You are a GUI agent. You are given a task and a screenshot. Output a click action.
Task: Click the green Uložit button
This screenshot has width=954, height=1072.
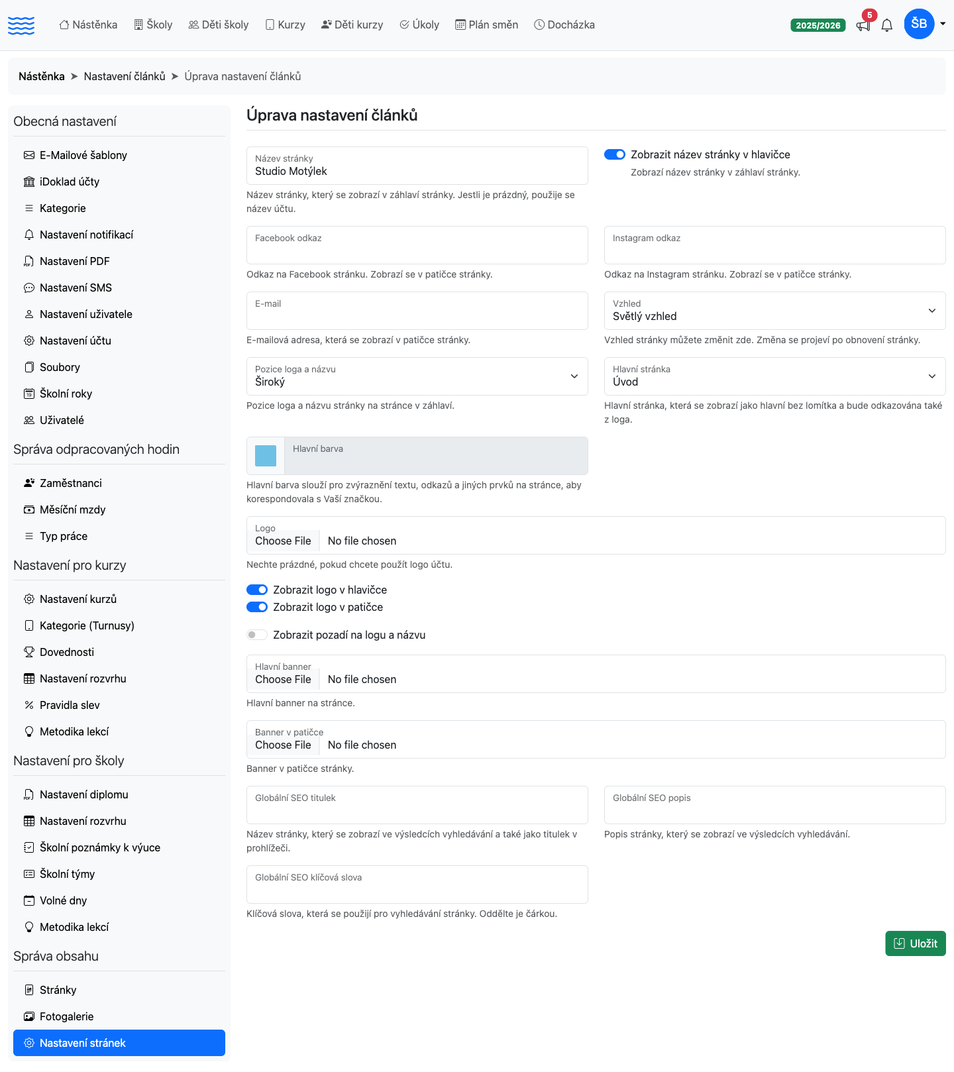tap(916, 943)
